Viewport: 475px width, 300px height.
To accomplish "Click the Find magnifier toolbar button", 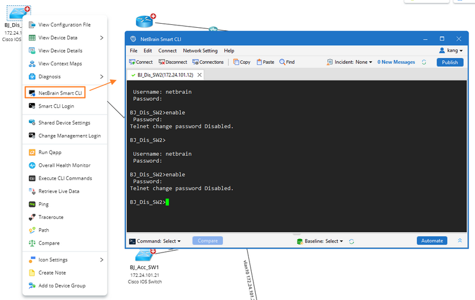I will (287, 62).
